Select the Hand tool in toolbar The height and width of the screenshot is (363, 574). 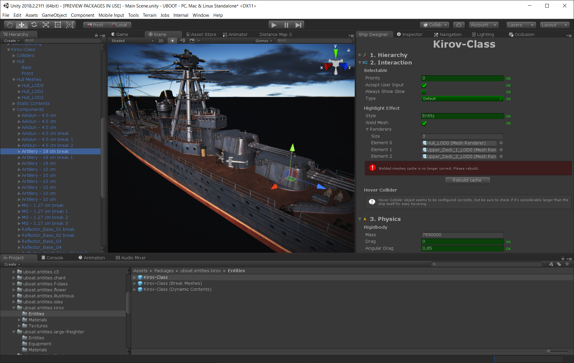(x=10, y=25)
